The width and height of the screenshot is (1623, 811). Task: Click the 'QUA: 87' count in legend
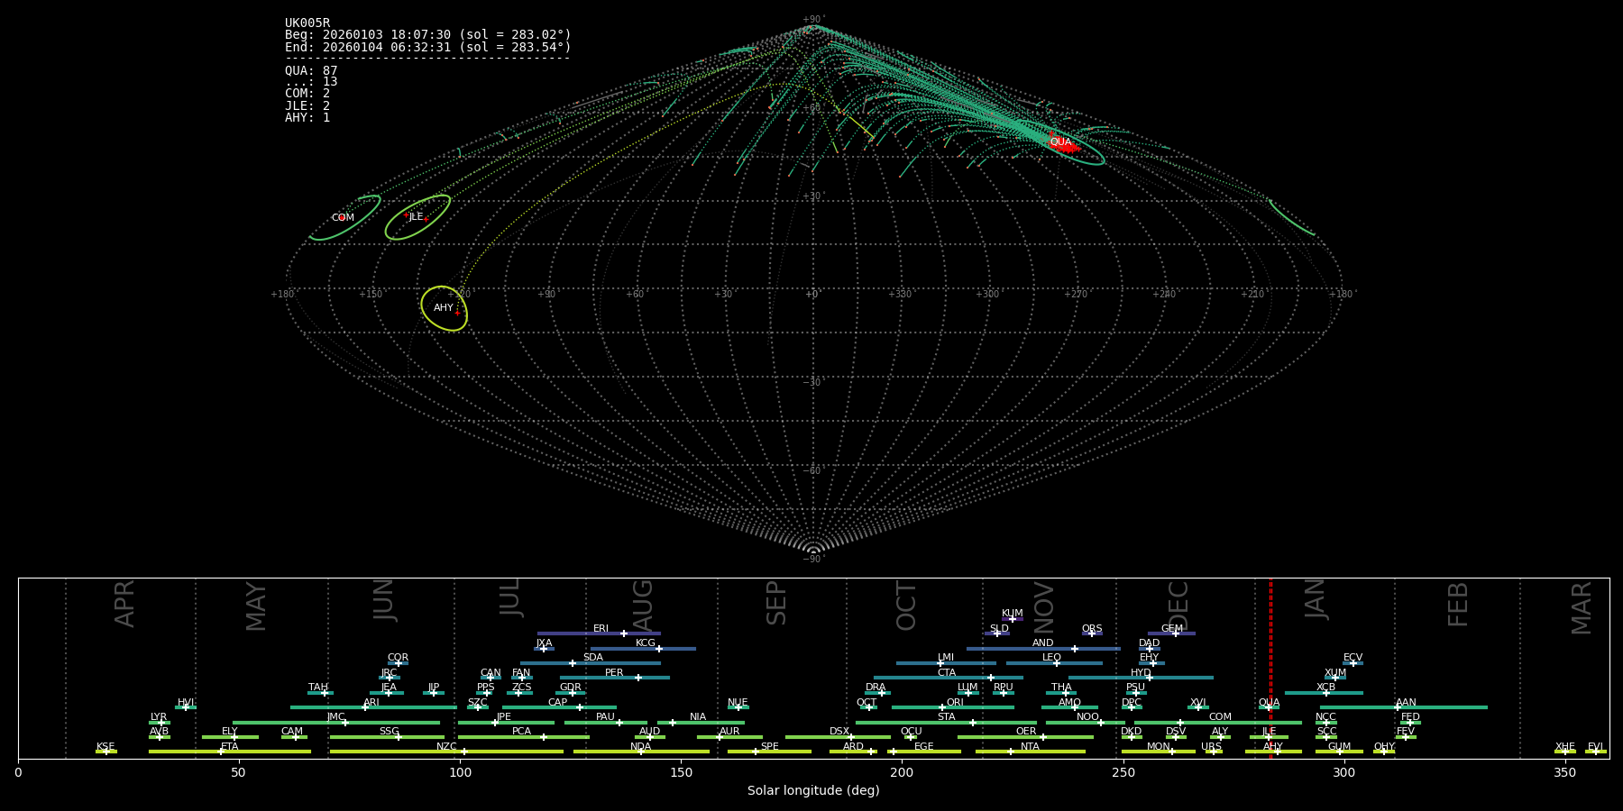pyautogui.click(x=311, y=71)
